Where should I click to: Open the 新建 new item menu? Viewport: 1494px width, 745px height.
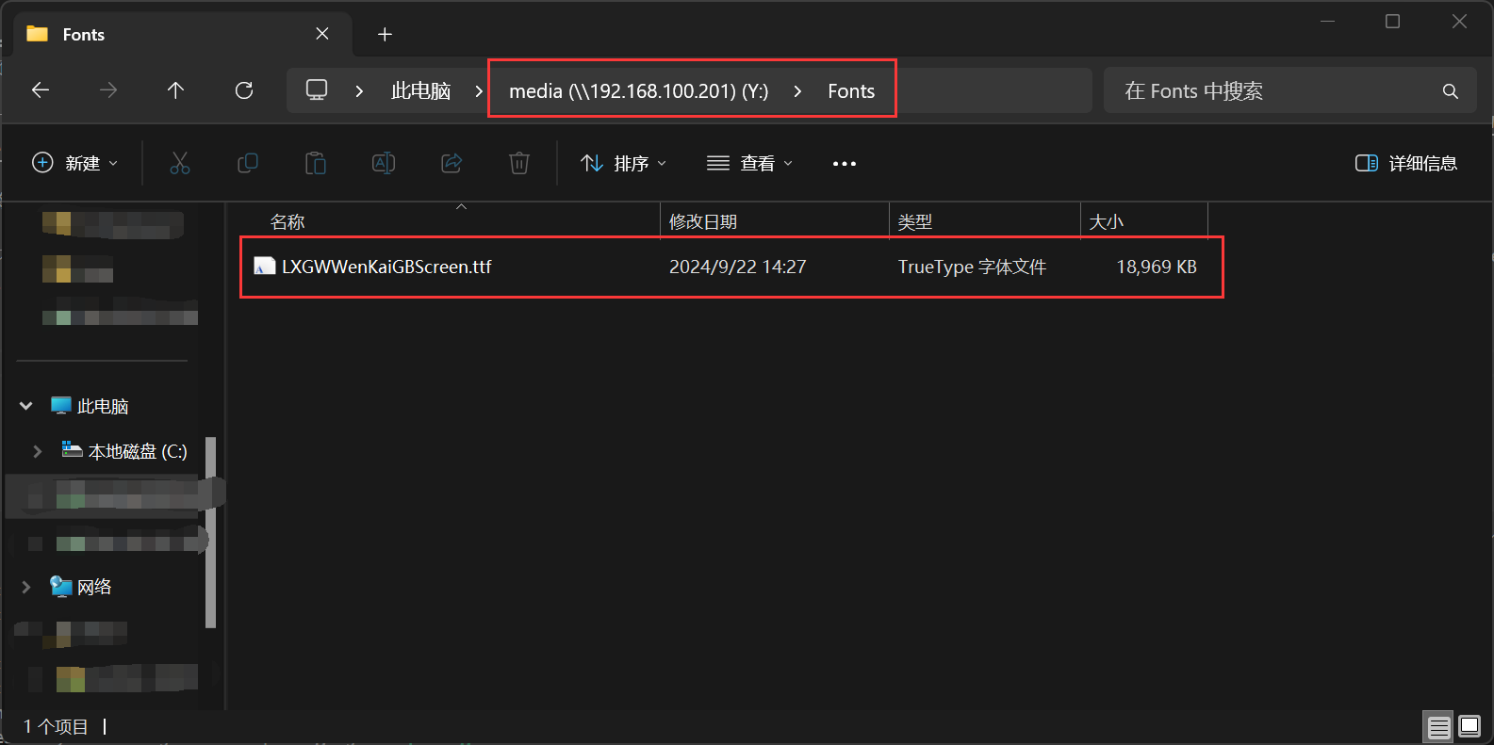click(75, 163)
